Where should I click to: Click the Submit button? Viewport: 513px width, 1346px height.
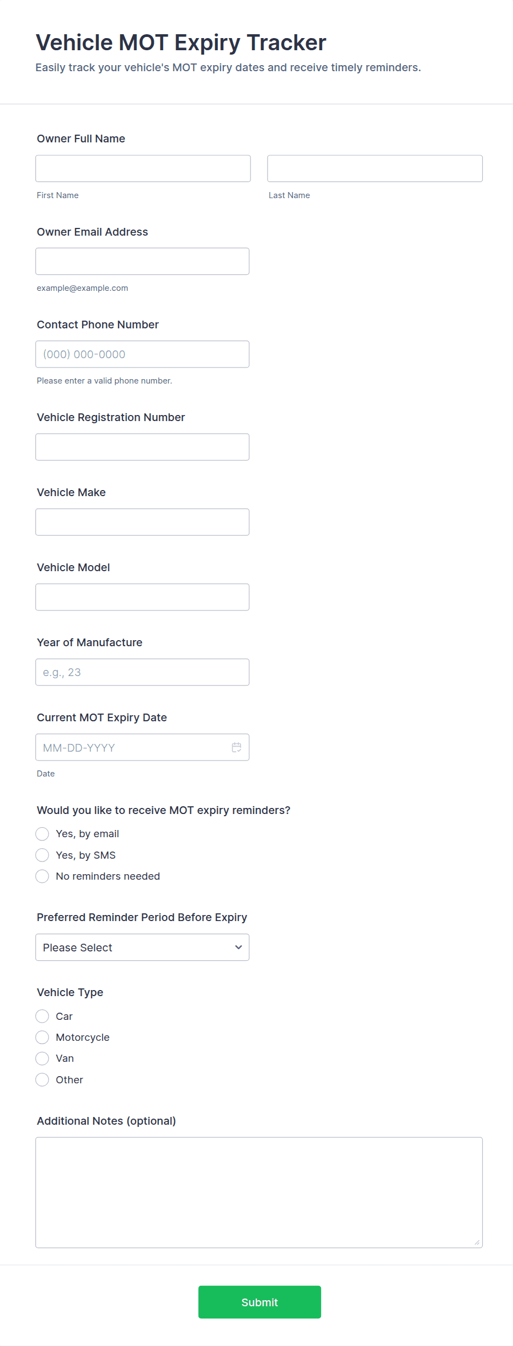259,1302
